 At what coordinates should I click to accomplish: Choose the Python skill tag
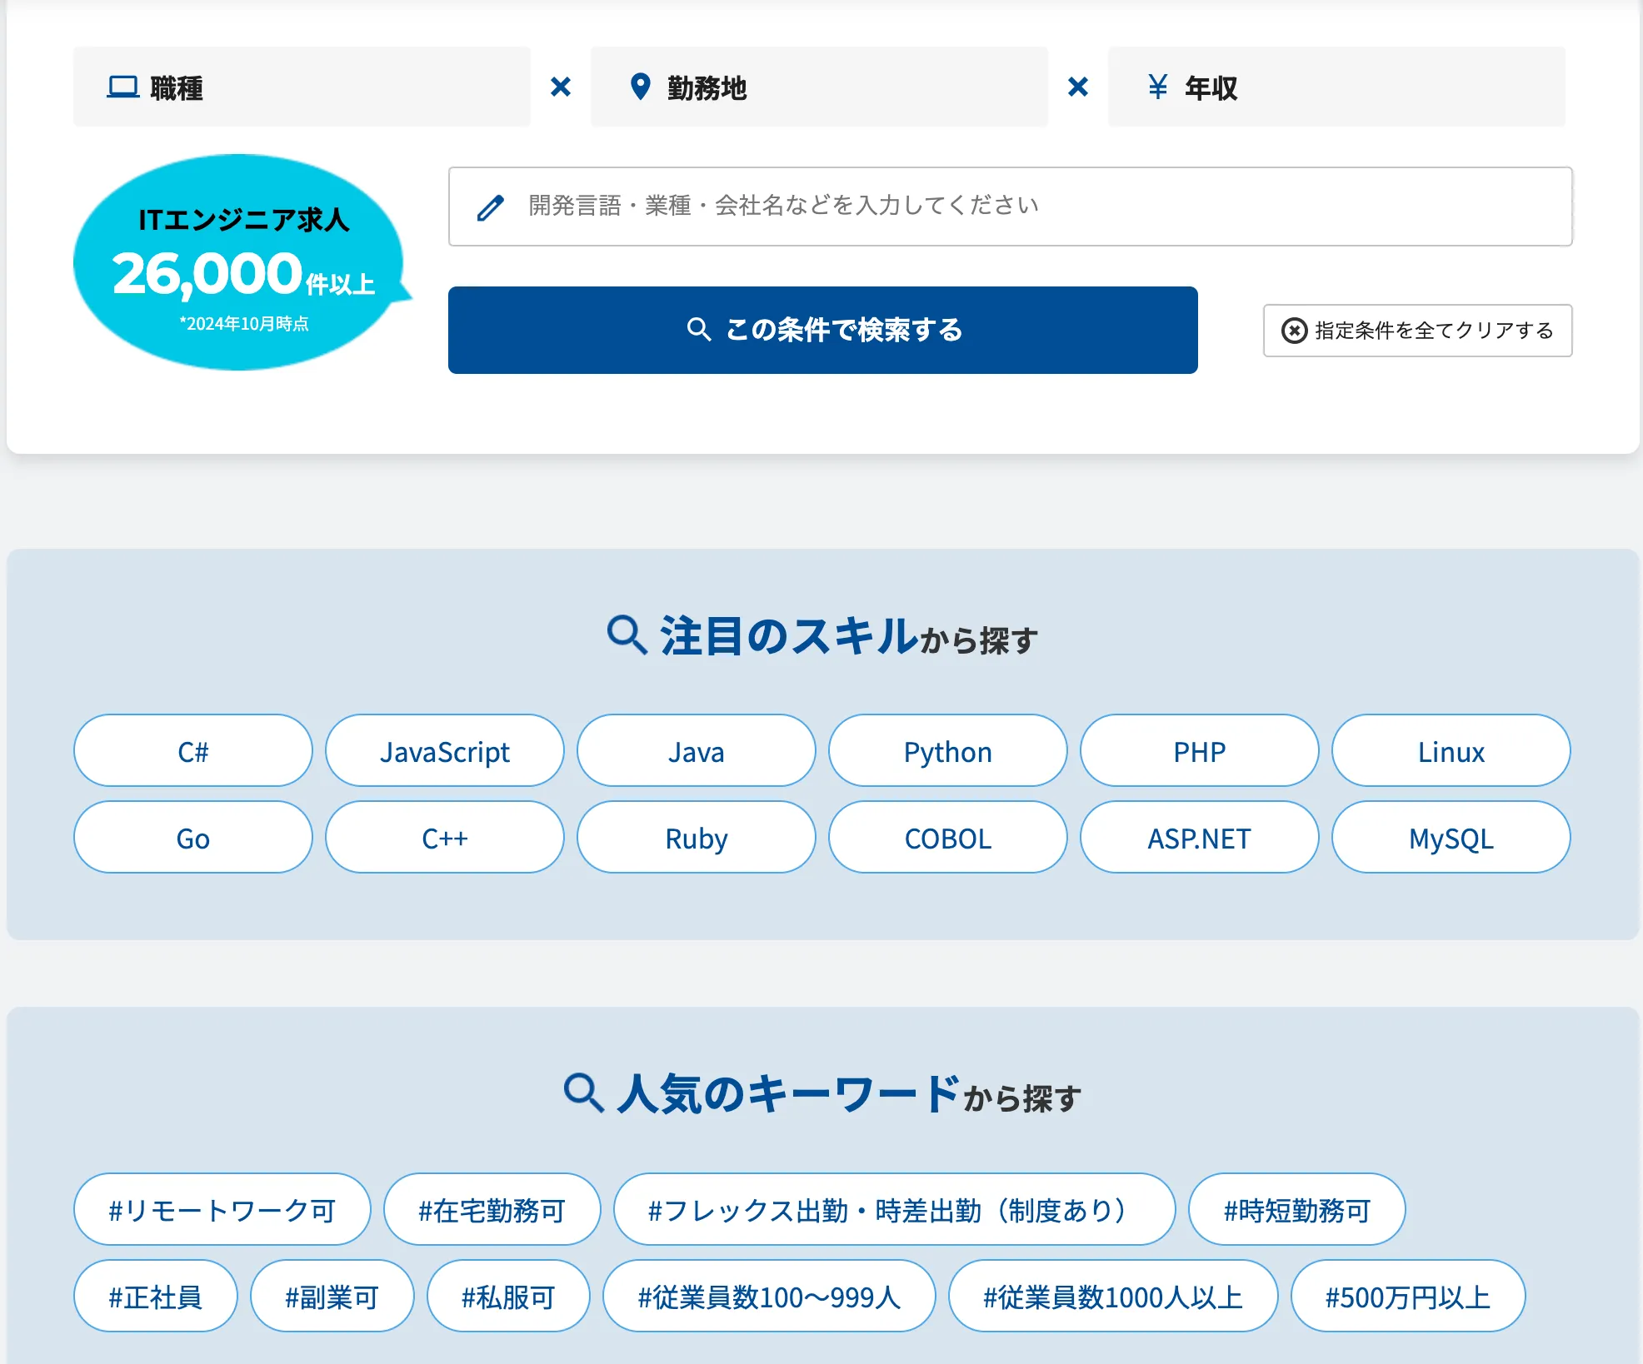click(x=948, y=751)
